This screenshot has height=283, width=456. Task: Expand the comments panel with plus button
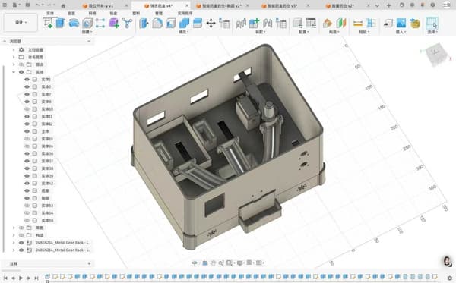click(x=89, y=263)
